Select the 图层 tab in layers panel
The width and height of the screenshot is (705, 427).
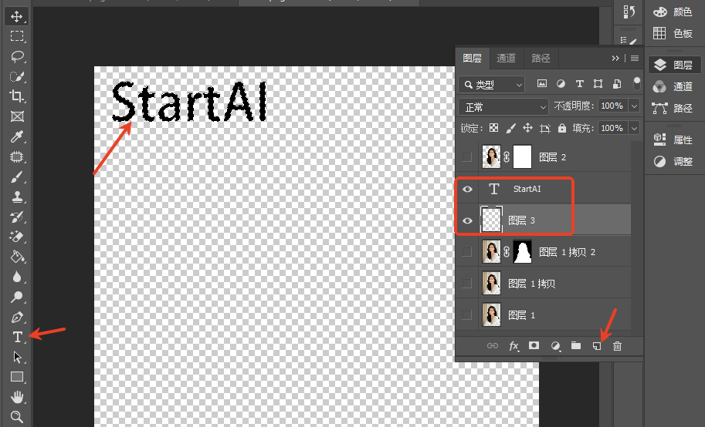472,59
